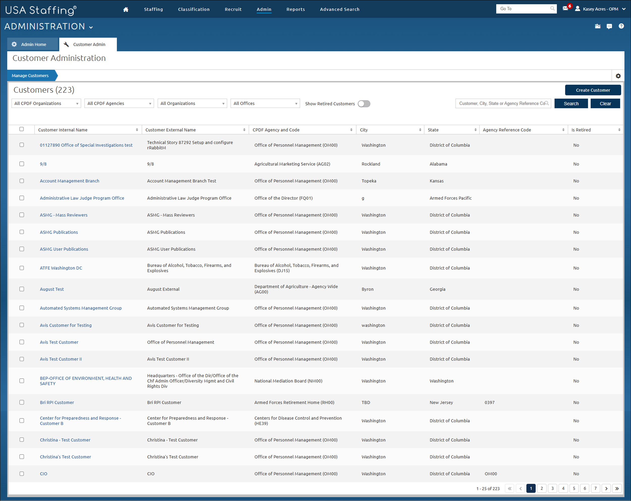Sort by State column arrows

coord(475,130)
